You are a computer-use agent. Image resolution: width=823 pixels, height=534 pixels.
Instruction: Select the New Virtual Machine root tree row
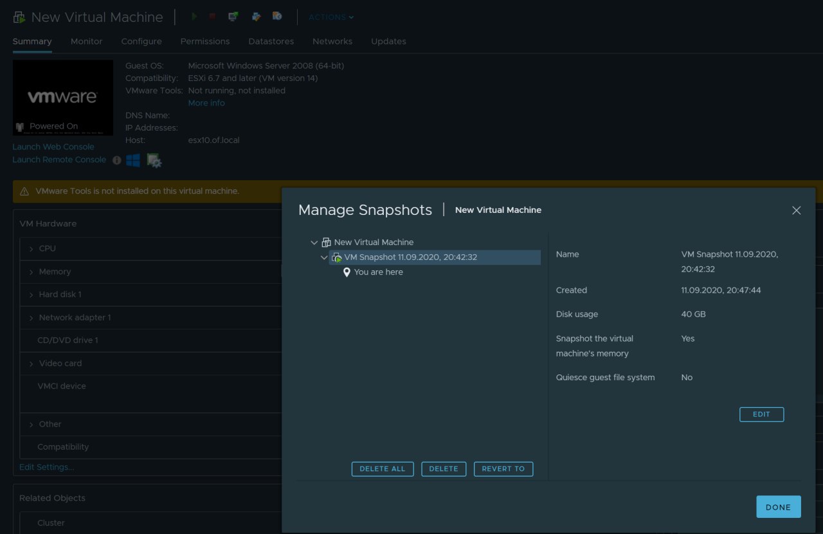coord(374,243)
